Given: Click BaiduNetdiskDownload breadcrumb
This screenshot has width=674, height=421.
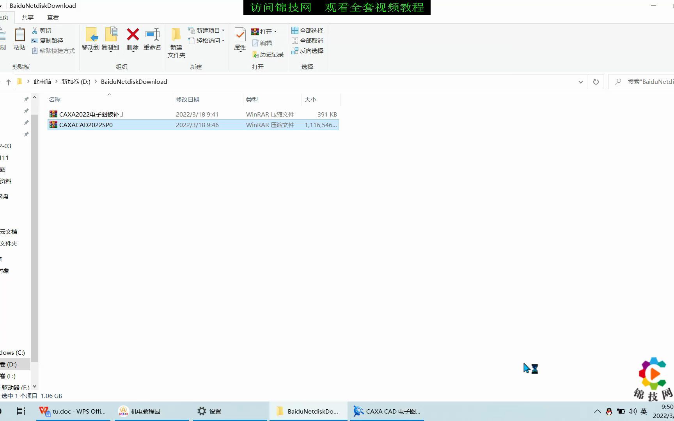Looking at the screenshot, I should tap(134, 81).
